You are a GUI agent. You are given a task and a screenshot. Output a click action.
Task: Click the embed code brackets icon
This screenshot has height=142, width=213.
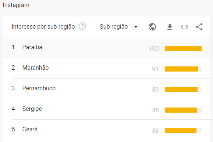tap(184, 27)
